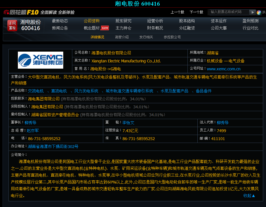Open the i问董秘 red icon
Screen dimensions: 266x207
(12, 25)
